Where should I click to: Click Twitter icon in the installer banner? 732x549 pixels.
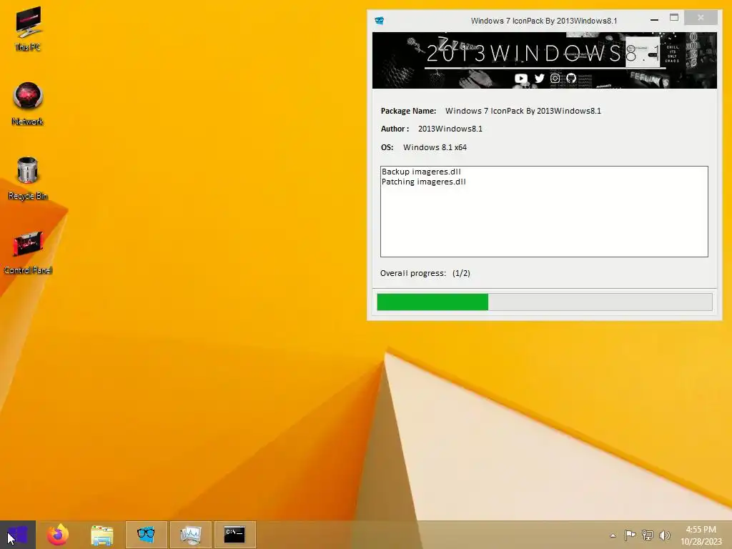(539, 78)
